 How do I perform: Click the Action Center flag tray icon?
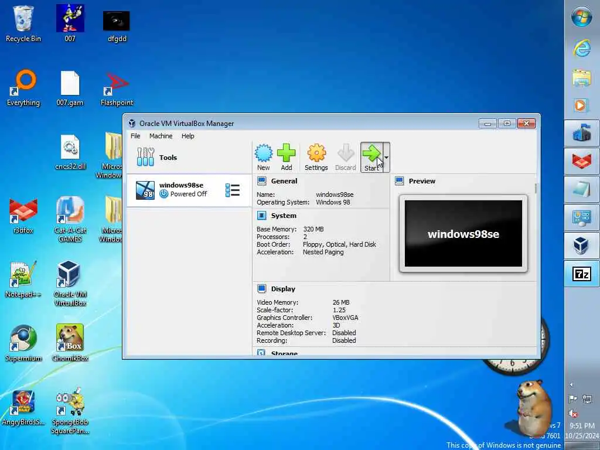[572, 399]
